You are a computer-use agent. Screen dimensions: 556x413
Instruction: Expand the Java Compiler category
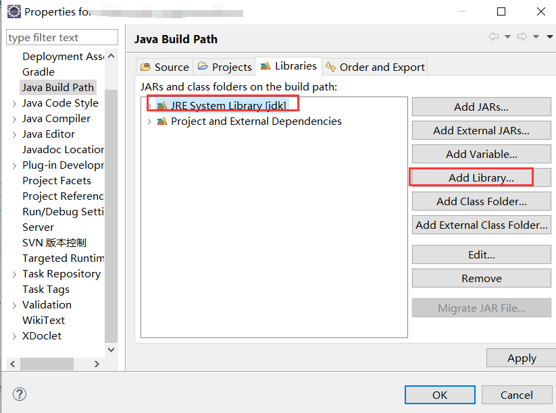pos(14,119)
